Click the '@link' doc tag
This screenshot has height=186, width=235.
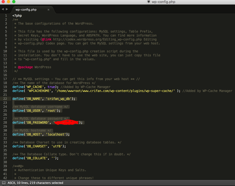click(47, 39)
